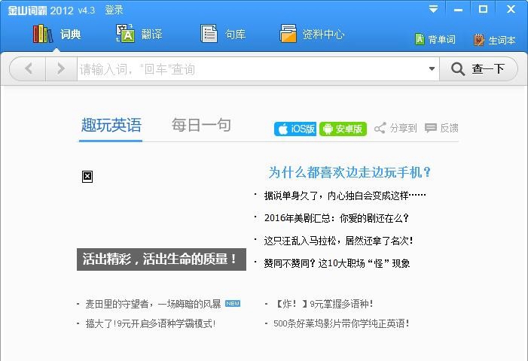Open 【炸!】9元掌握多语种 link

click(x=325, y=304)
